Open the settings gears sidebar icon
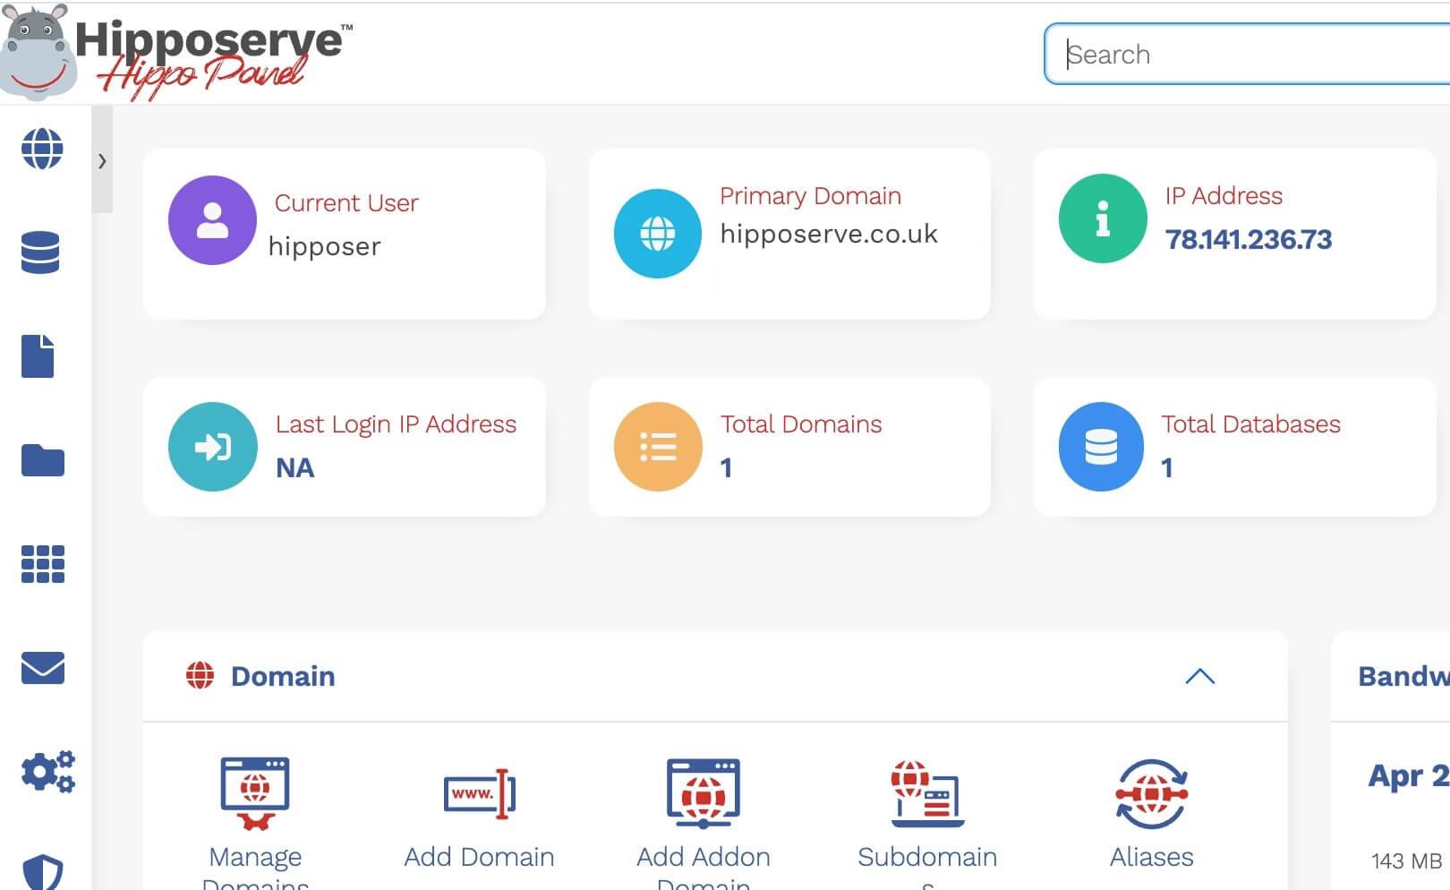 coord(47,772)
